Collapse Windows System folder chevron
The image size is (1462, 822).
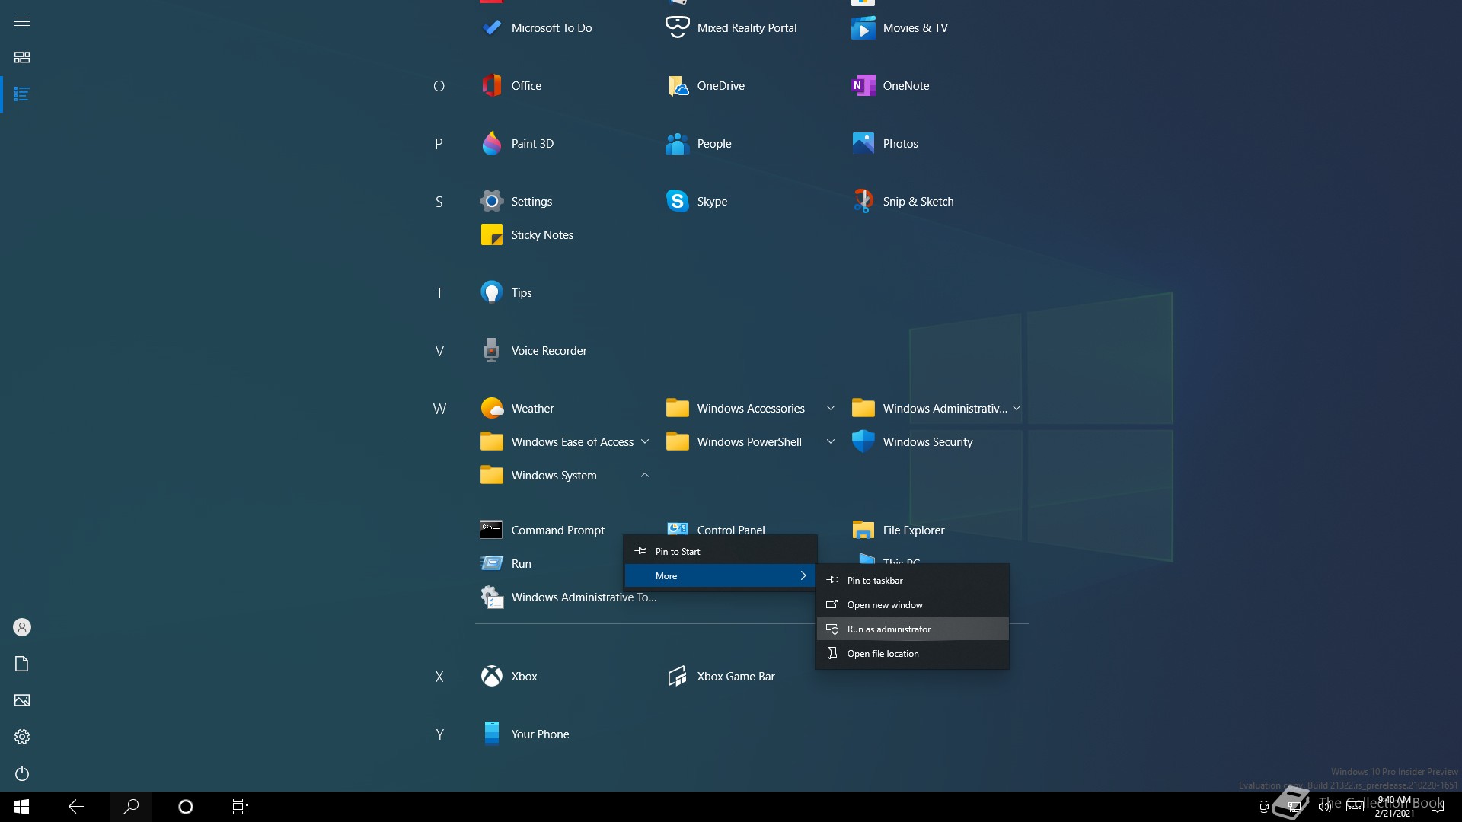(645, 475)
